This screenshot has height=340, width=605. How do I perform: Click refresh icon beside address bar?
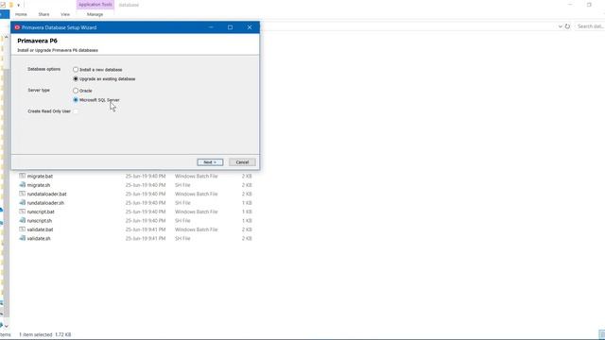coord(567,26)
